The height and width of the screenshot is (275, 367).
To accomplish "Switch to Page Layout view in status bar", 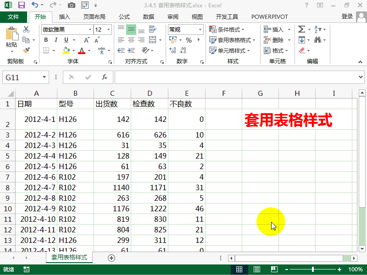I will tap(257, 269).
